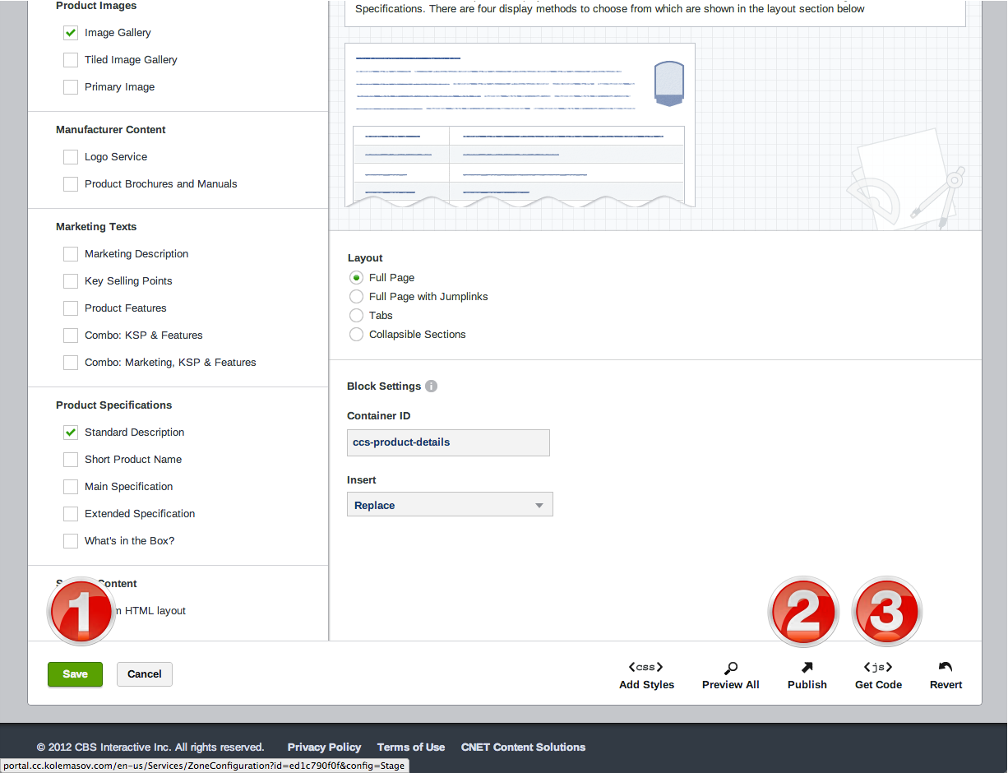Uncheck the Image Gallery checkbox

pos(71,33)
